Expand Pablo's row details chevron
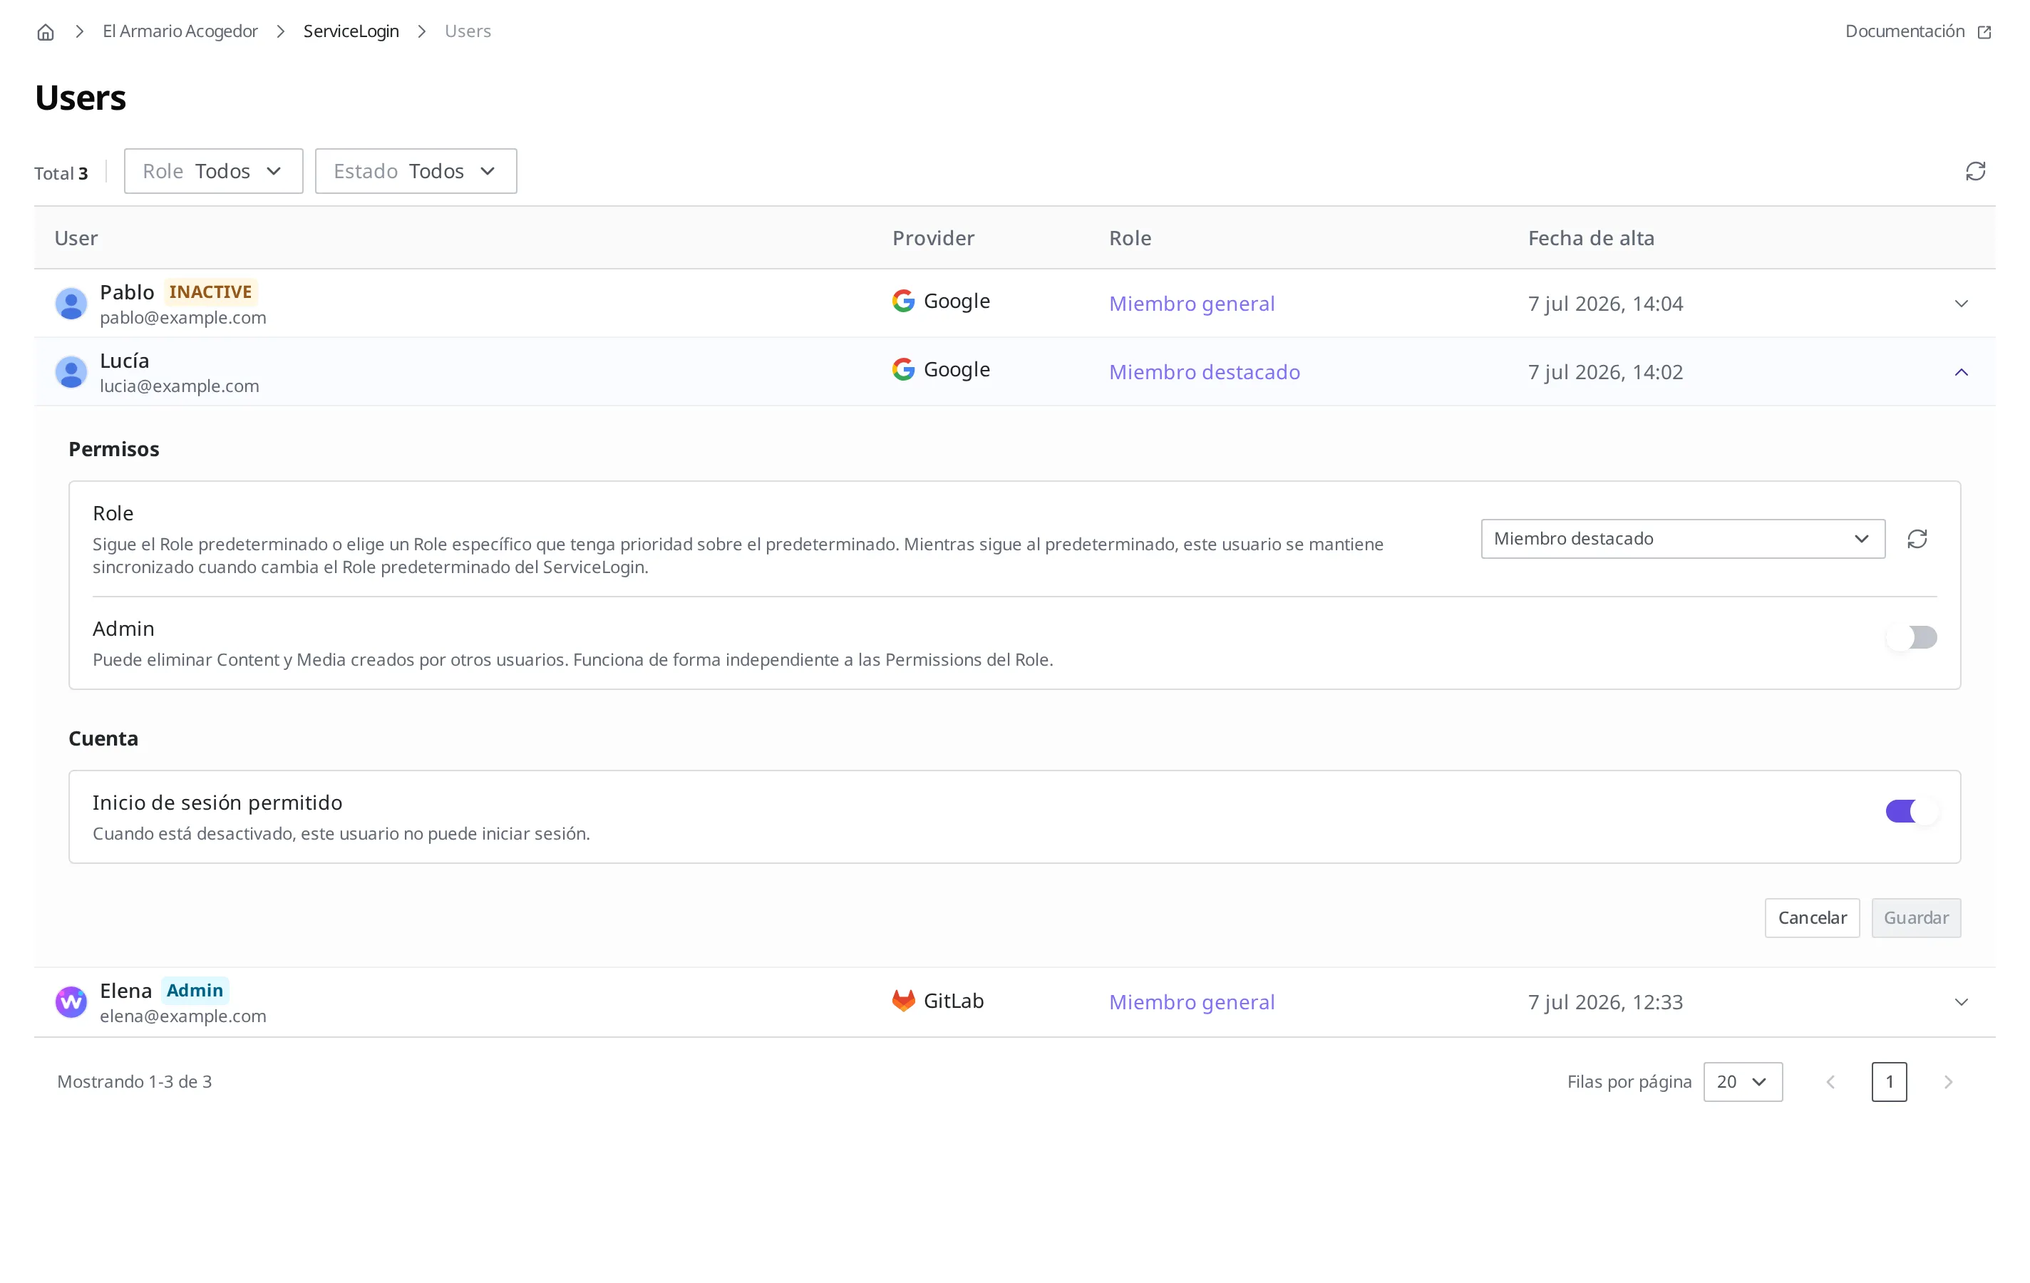 1961,304
